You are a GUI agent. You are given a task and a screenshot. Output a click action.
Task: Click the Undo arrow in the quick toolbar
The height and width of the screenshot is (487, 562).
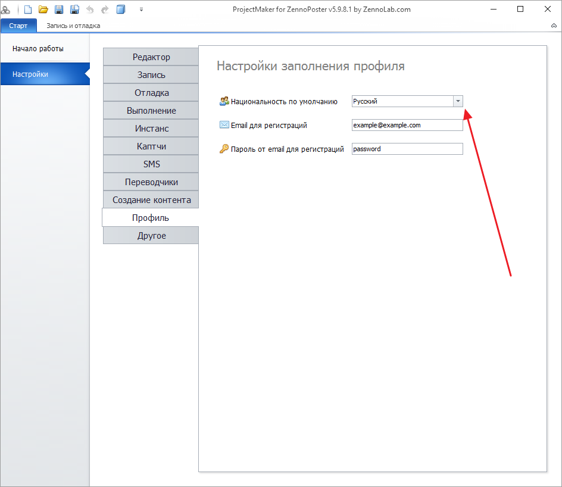coord(90,10)
